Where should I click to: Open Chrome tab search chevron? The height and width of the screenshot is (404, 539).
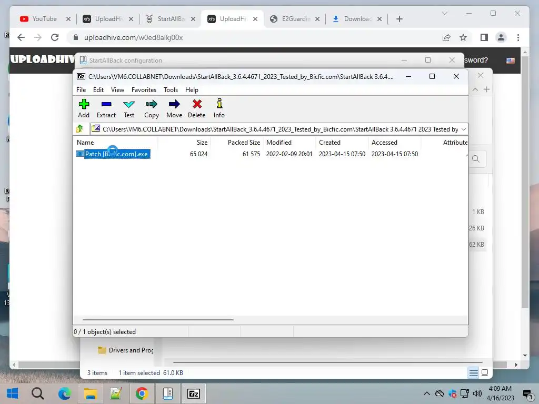pos(444,13)
